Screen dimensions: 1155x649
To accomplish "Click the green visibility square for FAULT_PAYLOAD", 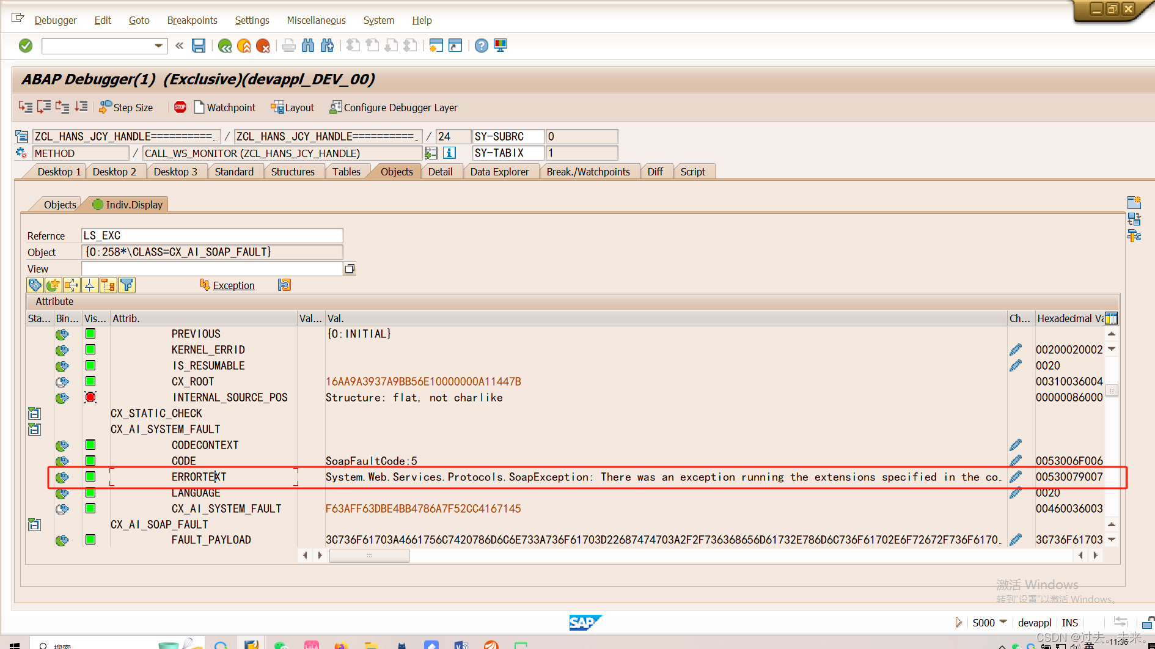I will 90,540.
